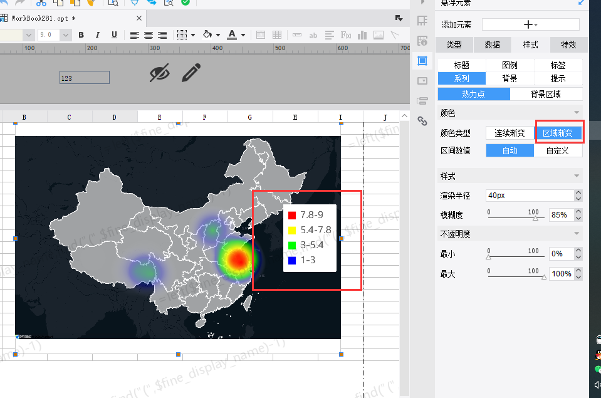Close the WorkBook281.cpt tab
Image resolution: width=601 pixels, height=398 pixels.
pos(139,18)
